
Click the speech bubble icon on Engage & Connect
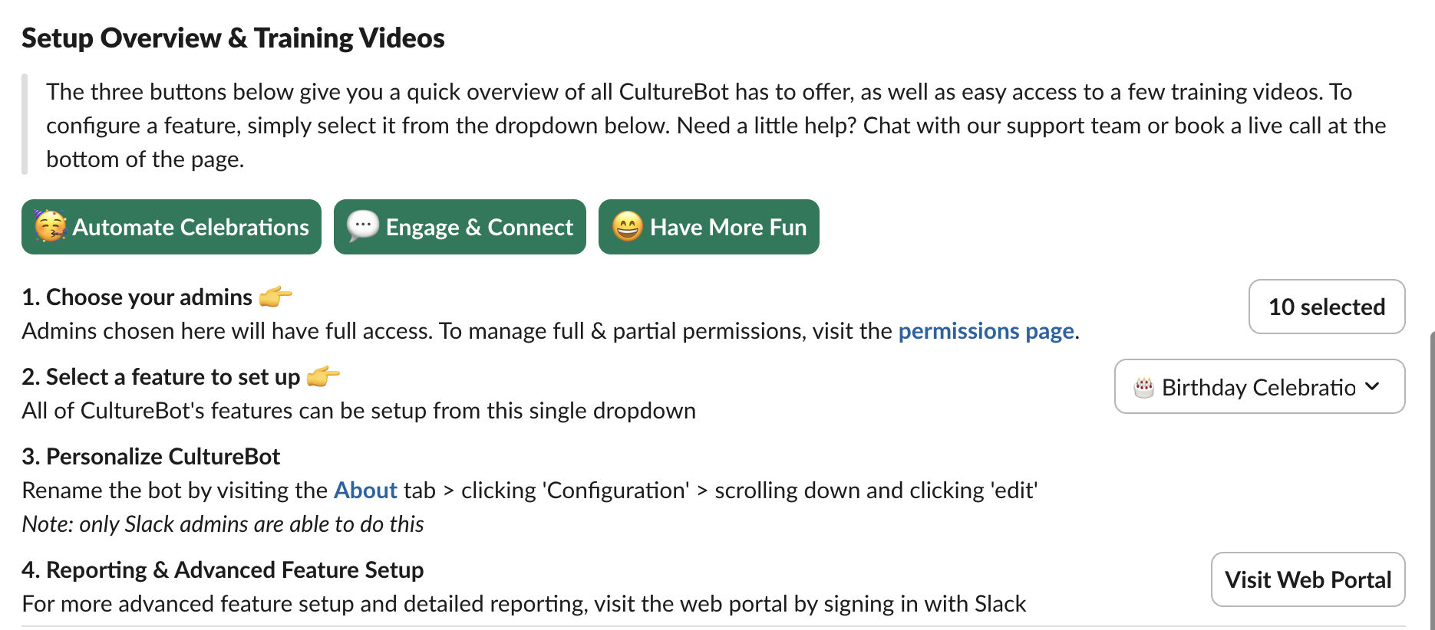tap(363, 226)
